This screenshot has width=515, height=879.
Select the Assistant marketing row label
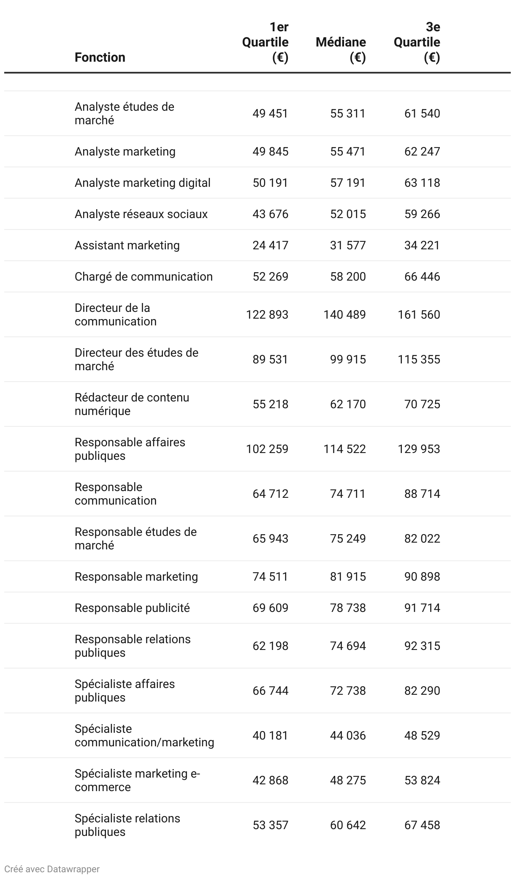[127, 245]
